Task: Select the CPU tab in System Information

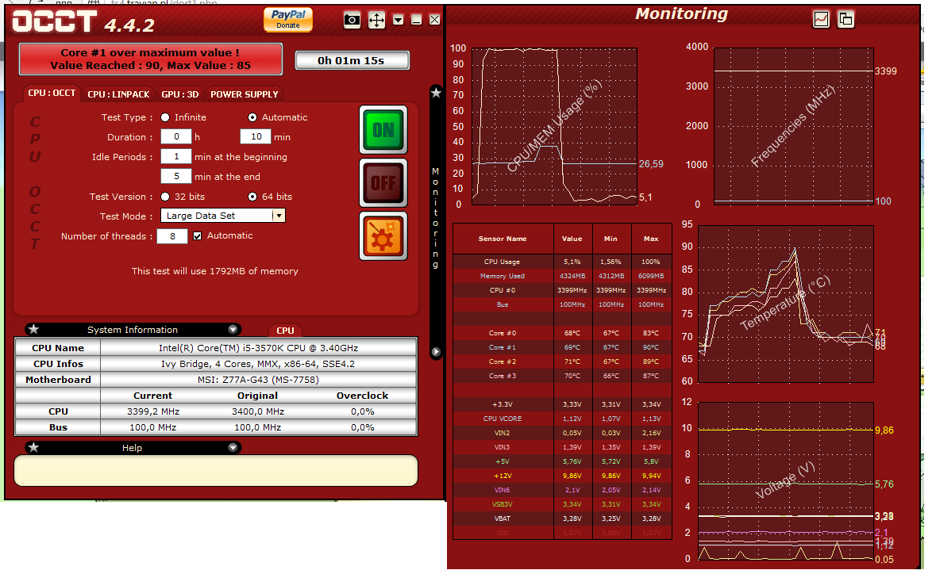Action: click(x=285, y=331)
